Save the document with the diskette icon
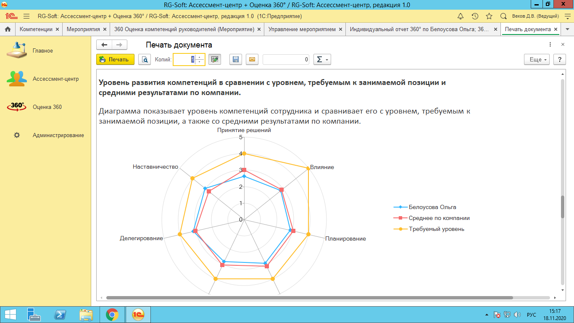Viewport: 574px width, 323px height. [236, 59]
